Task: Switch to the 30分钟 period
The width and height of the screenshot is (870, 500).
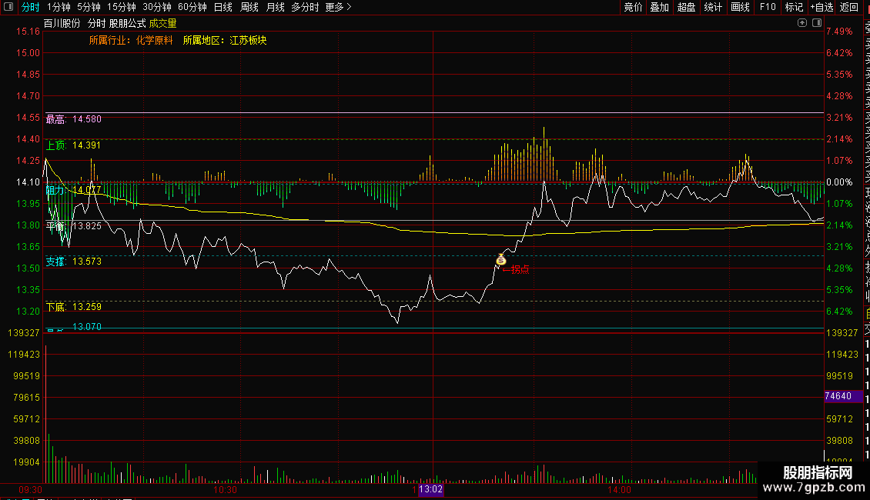Action: [x=157, y=7]
